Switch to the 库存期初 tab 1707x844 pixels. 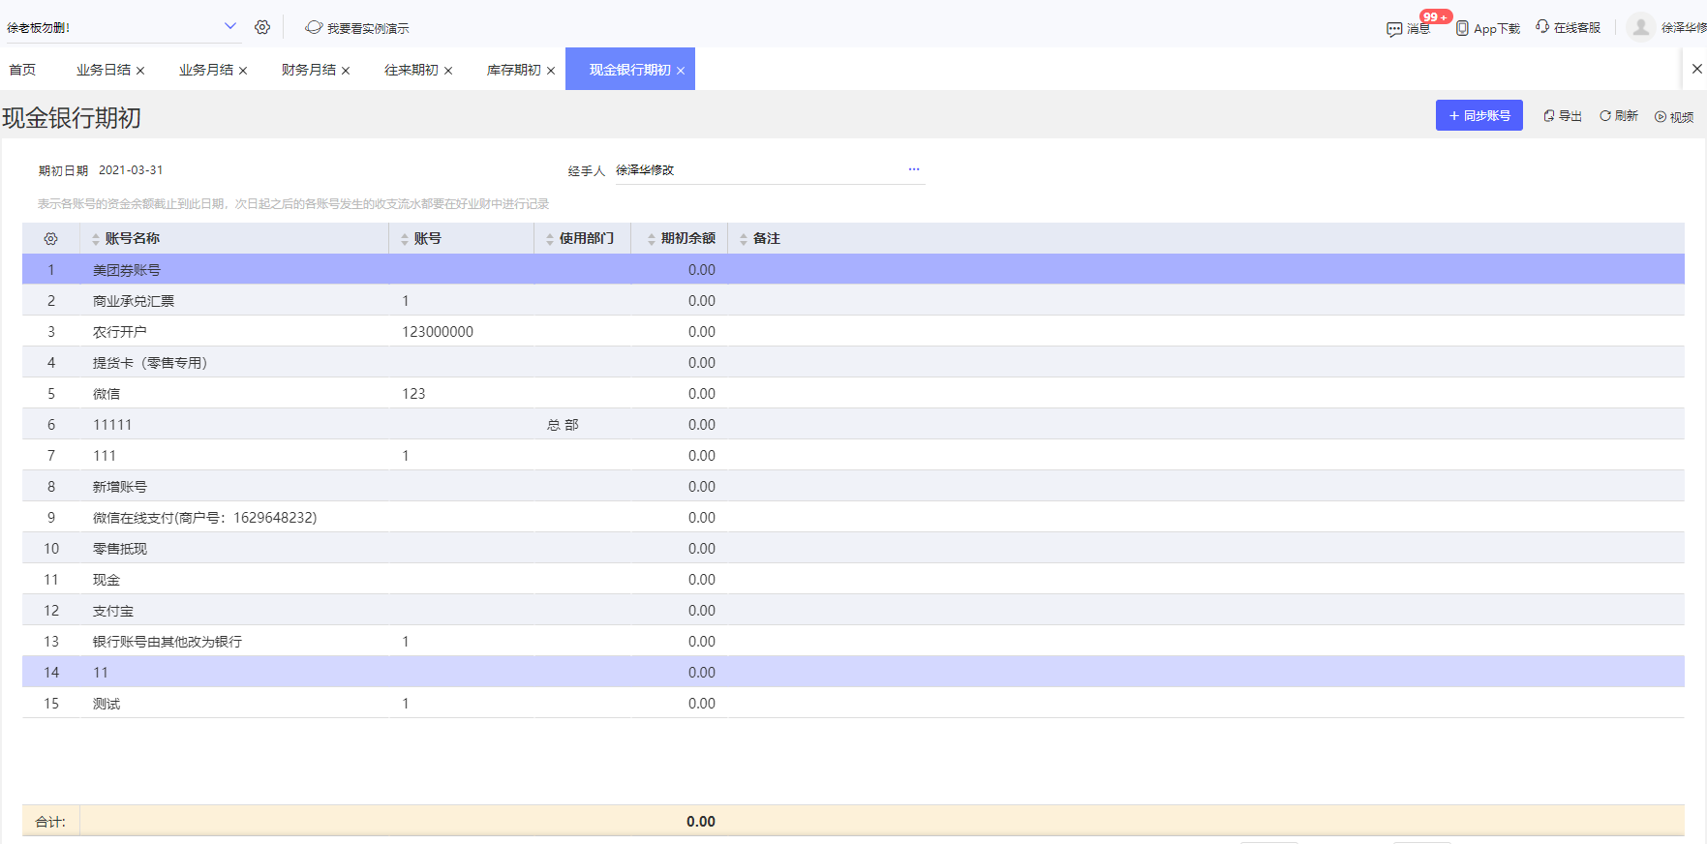514,70
